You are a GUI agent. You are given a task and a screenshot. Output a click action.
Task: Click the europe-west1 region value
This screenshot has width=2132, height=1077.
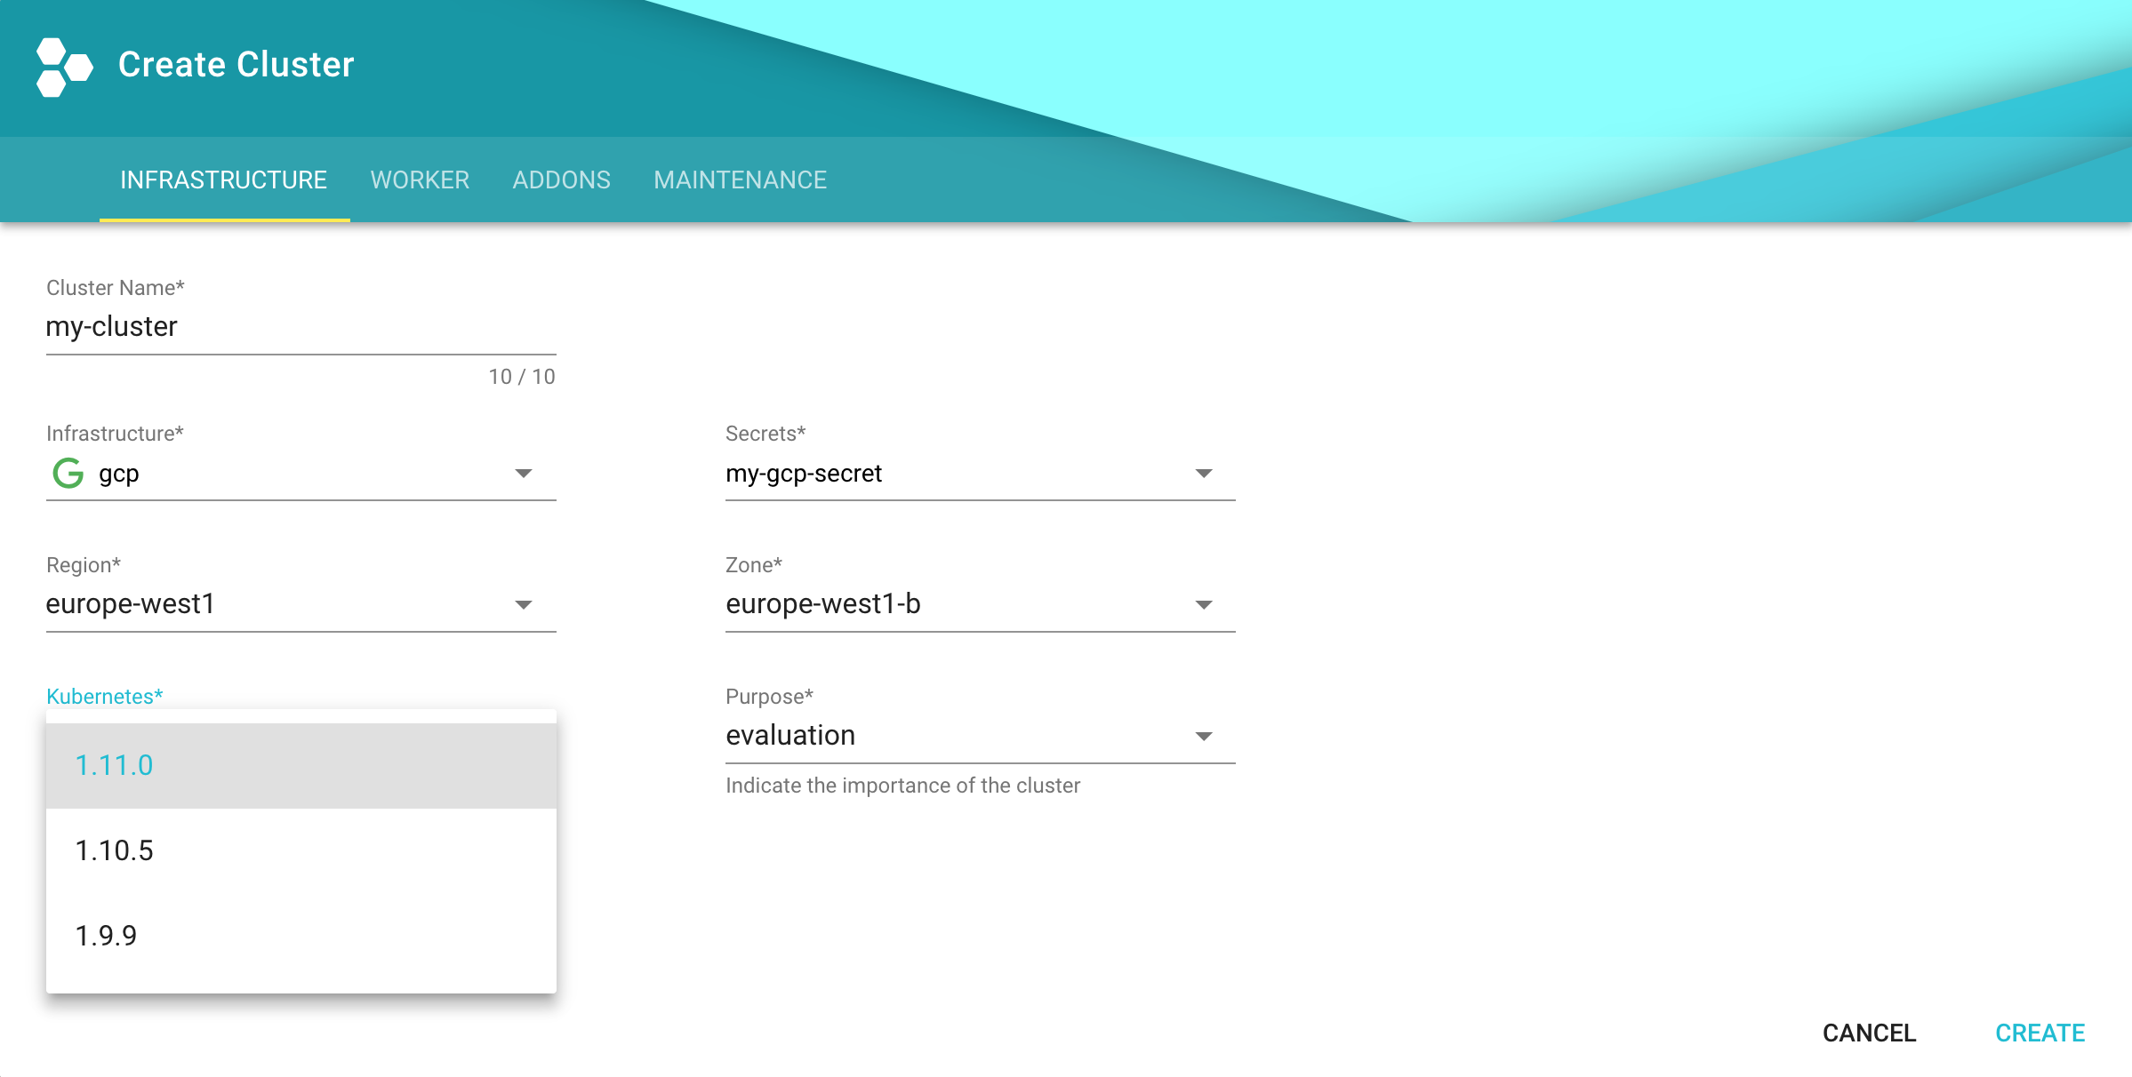coord(131,604)
